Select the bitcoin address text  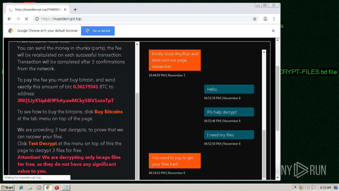(66, 101)
